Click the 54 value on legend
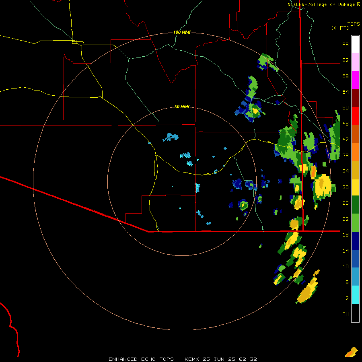This screenshot has width=362, height=362. 346,92
